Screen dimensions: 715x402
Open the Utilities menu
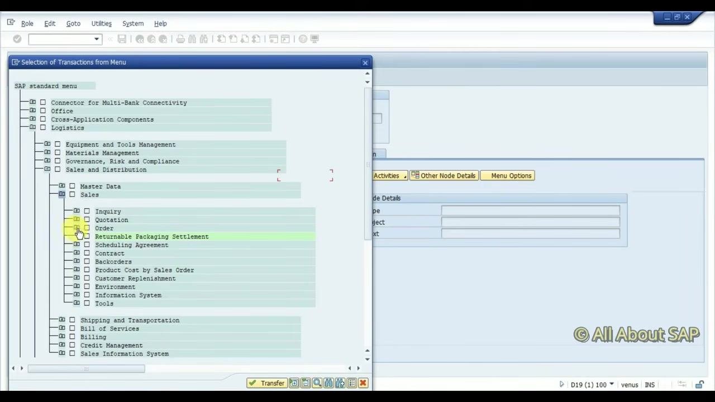pyautogui.click(x=102, y=23)
